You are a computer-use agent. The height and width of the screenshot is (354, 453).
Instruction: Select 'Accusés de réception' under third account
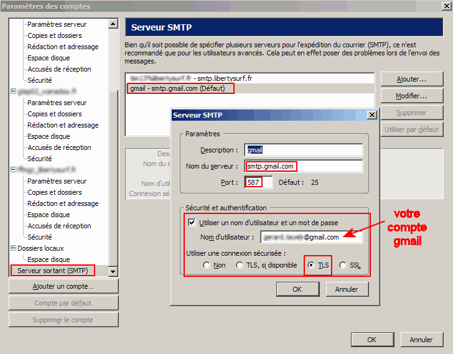59,226
